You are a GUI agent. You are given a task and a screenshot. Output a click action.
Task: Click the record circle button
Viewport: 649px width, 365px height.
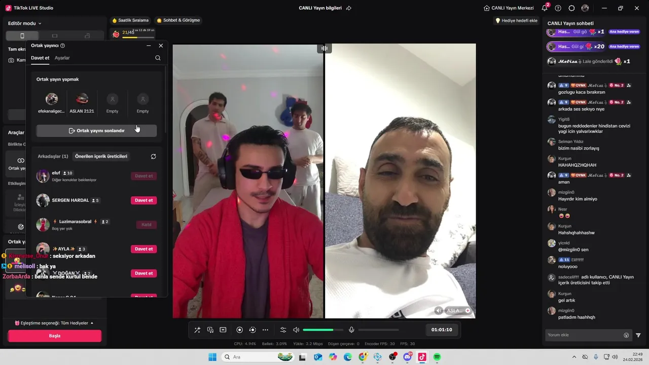[240, 330]
